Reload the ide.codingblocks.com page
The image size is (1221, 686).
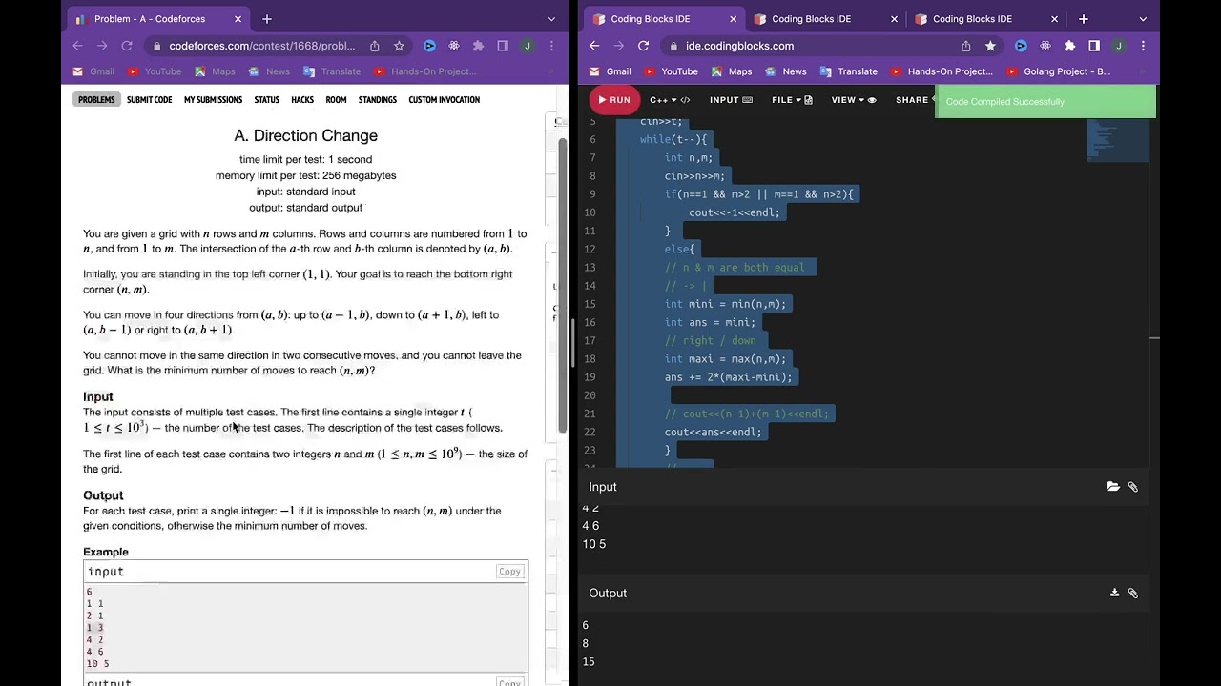click(x=644, y=46)
